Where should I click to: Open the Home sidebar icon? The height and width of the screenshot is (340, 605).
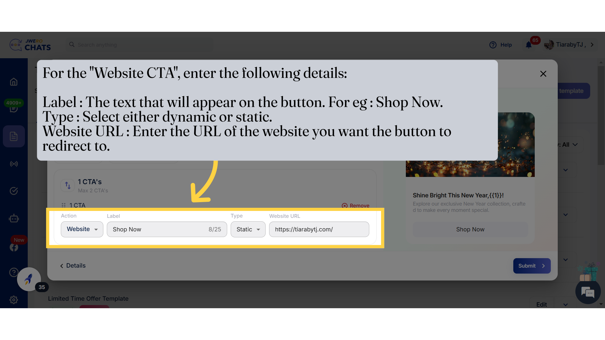coord(14,82)
